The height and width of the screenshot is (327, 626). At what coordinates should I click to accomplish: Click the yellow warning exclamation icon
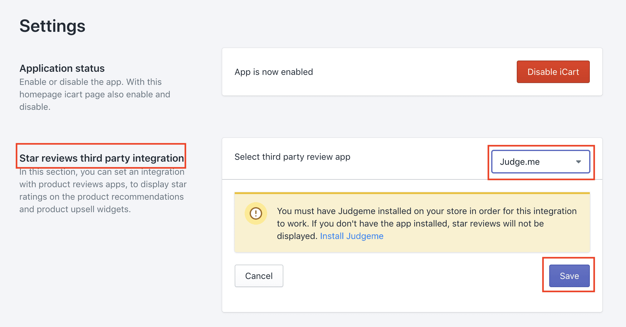tap(256, 213)
